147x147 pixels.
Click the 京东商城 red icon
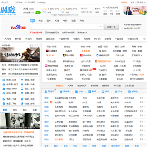(81, 55)
